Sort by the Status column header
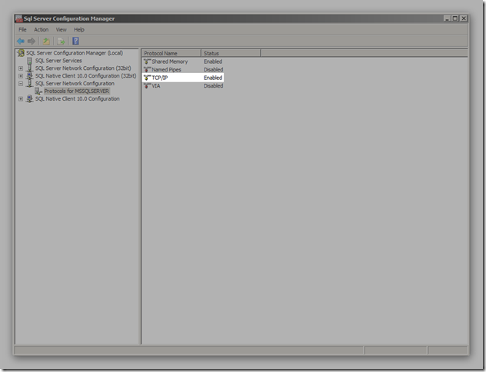486x372 pixels. (x=231, y=53)
